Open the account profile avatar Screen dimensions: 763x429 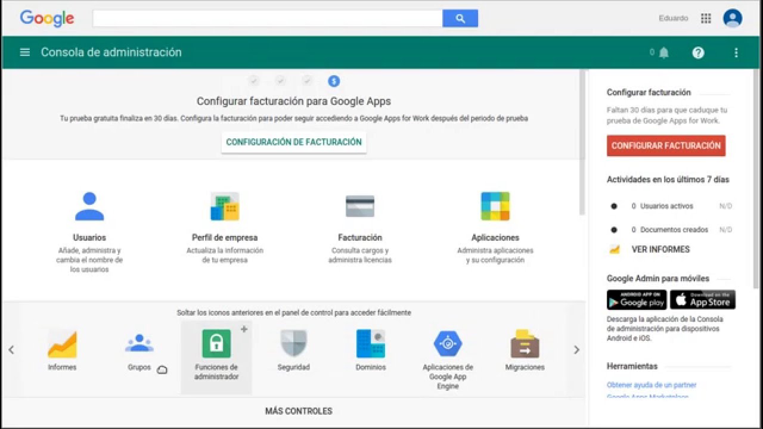[x=733, y=18]
